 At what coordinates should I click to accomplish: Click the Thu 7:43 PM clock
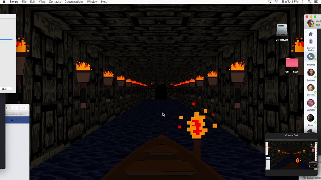(x=290, y=2)
